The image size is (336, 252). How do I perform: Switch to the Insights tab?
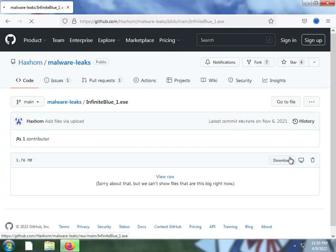coord(274,80)
